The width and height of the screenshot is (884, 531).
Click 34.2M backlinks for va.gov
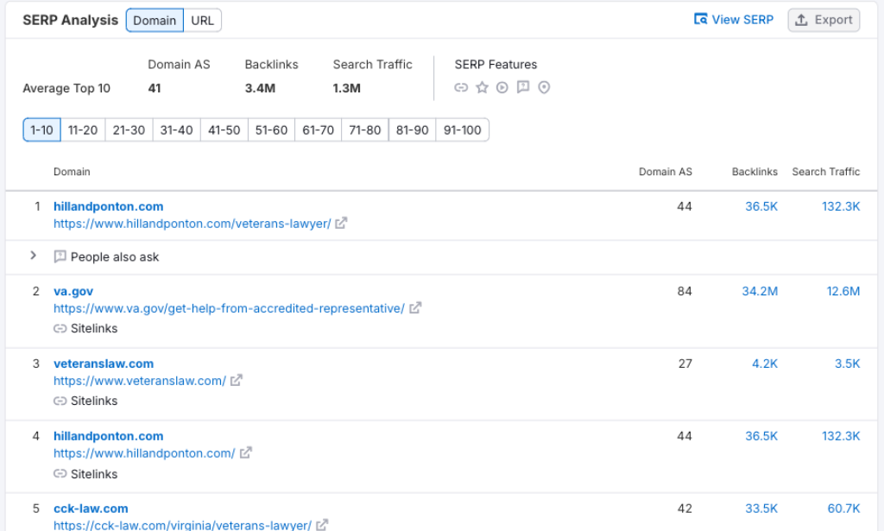[760, 292]
